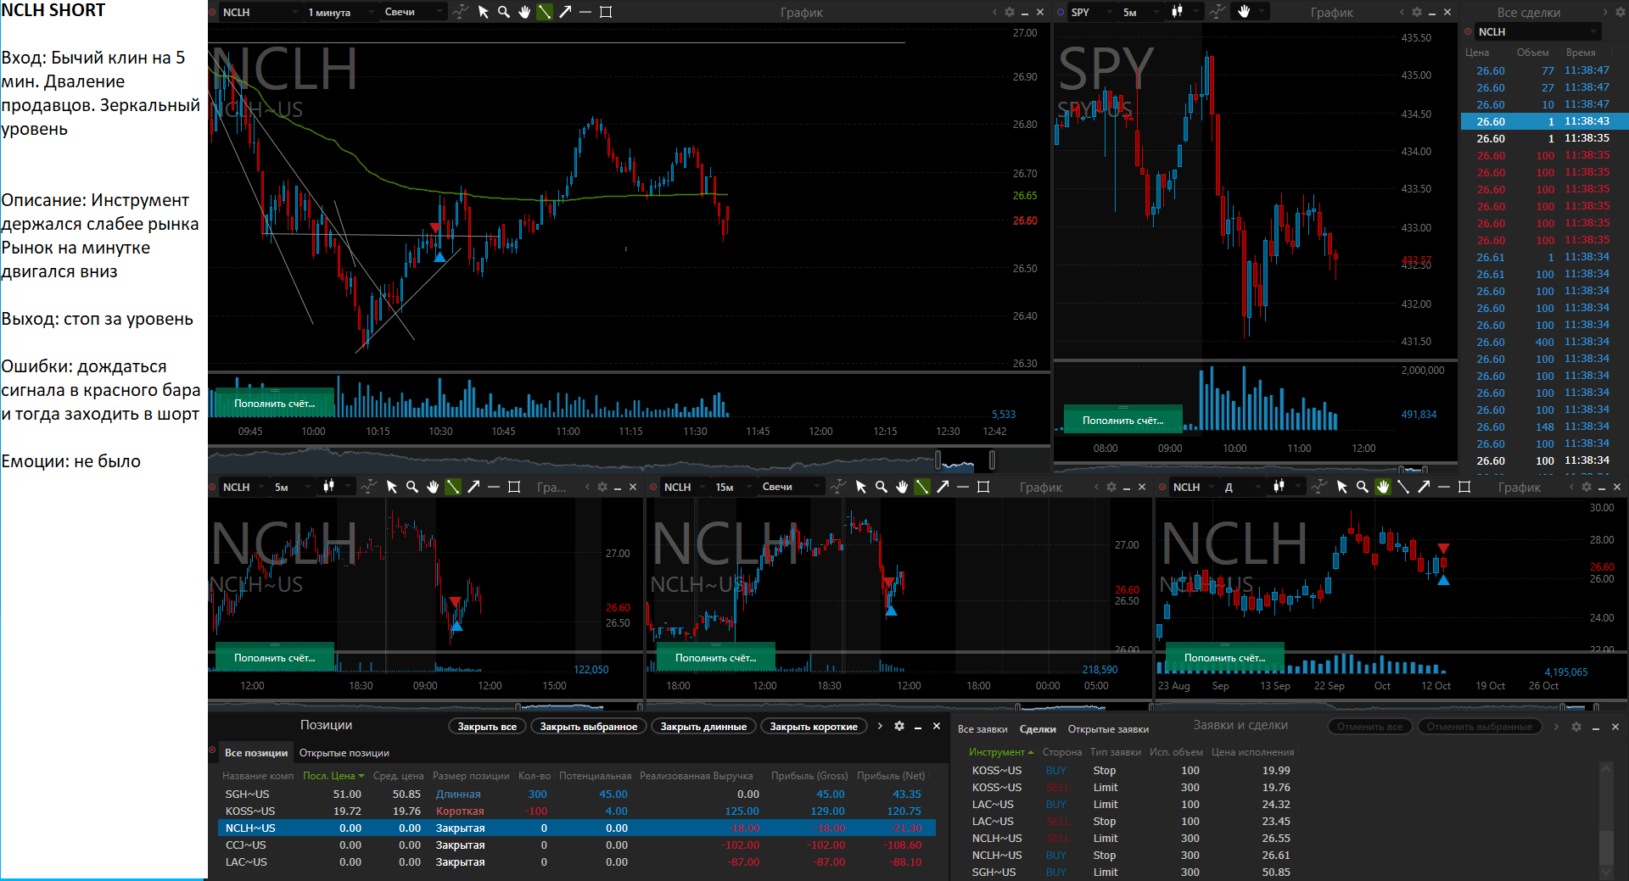Open the settings gear of the NCLH 15м chart
Screen dimensions: 1629x881
[1111, 487]
